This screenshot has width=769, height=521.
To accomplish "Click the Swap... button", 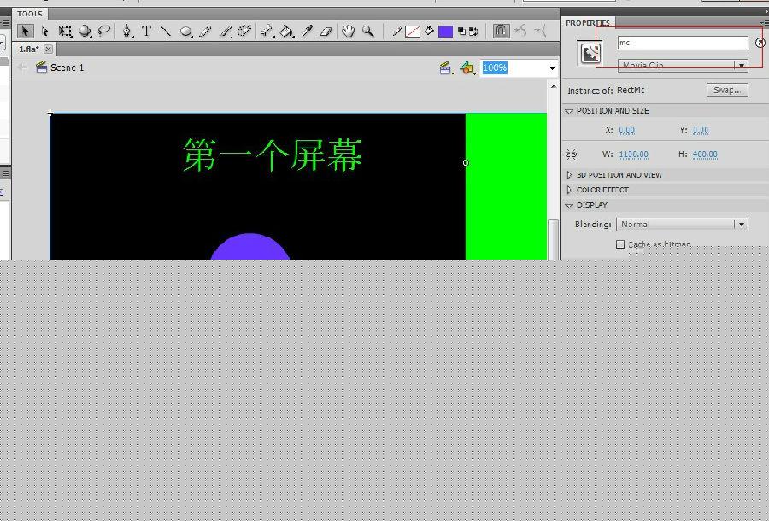I will coord(727,91).
